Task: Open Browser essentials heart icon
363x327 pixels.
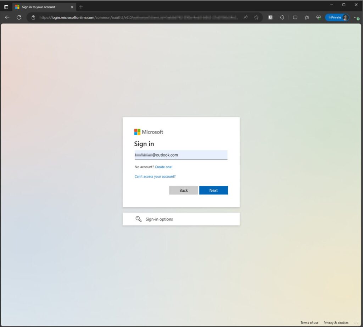Action: point(318,17)
